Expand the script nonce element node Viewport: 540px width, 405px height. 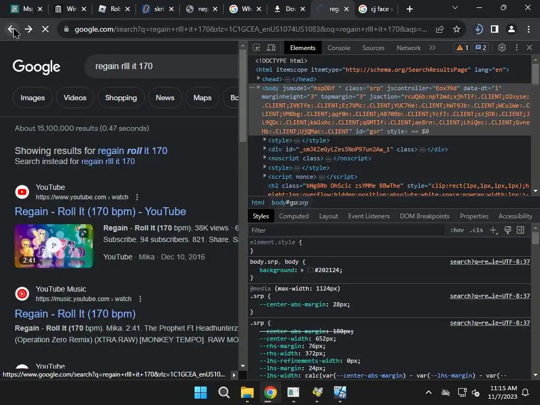pos(265,176)
